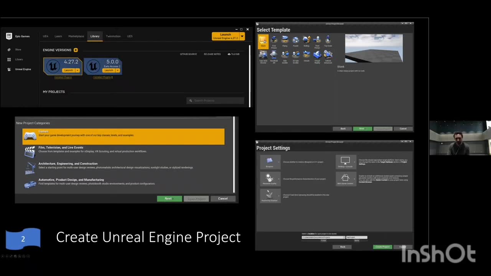Viewport: 491px width, 276px height.
Task: Switch to the Learn tab
Action: pyautogui.click(x=58, y=36)
